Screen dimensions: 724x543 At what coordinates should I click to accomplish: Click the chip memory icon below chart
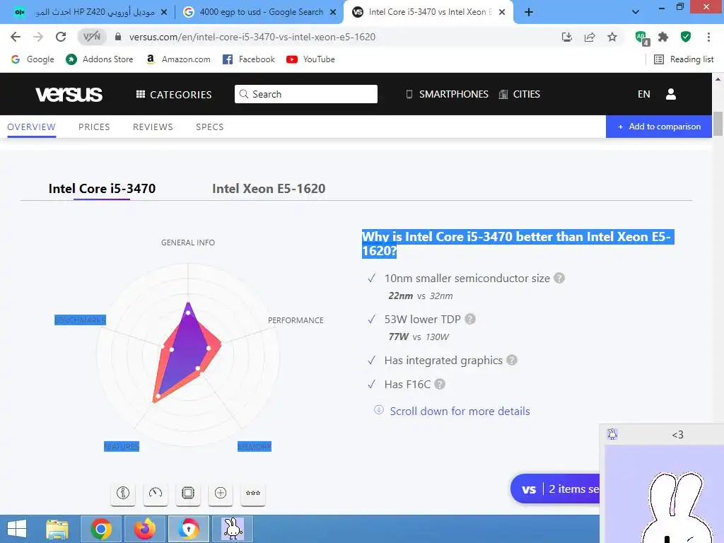click(188, 493)
